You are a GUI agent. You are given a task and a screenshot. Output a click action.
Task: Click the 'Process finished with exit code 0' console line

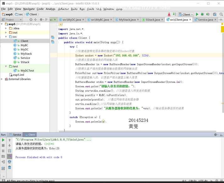39,157
